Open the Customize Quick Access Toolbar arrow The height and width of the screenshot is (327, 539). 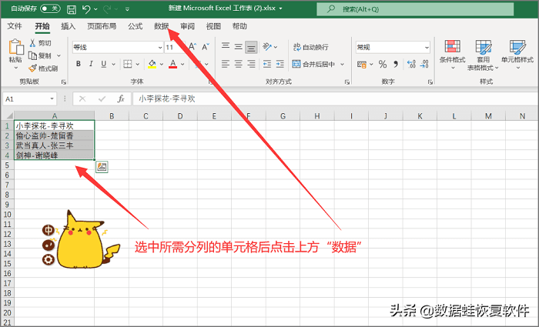(127, 9)
